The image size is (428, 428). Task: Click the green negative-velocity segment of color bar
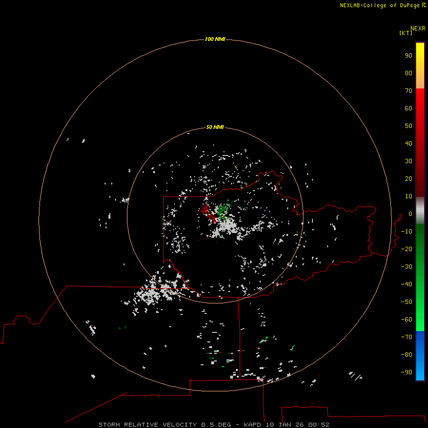(x=420, y=278)
